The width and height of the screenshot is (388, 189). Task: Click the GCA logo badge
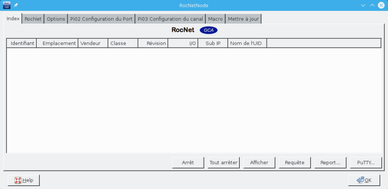click(209, 30)
